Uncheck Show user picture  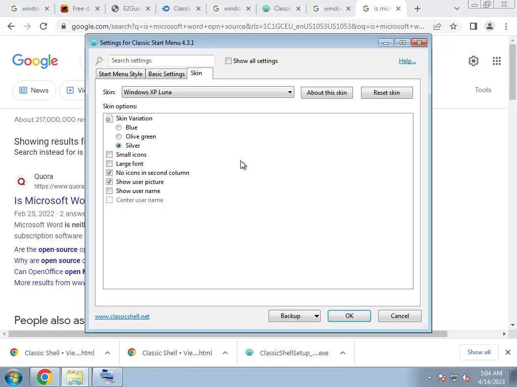coord(109,181)
